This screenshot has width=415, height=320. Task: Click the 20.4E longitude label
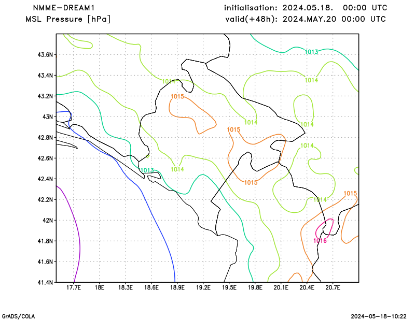click(x=307, y=287)
